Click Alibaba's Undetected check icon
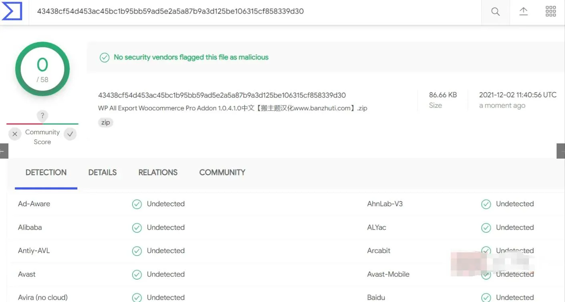 (x=137, y=228)
